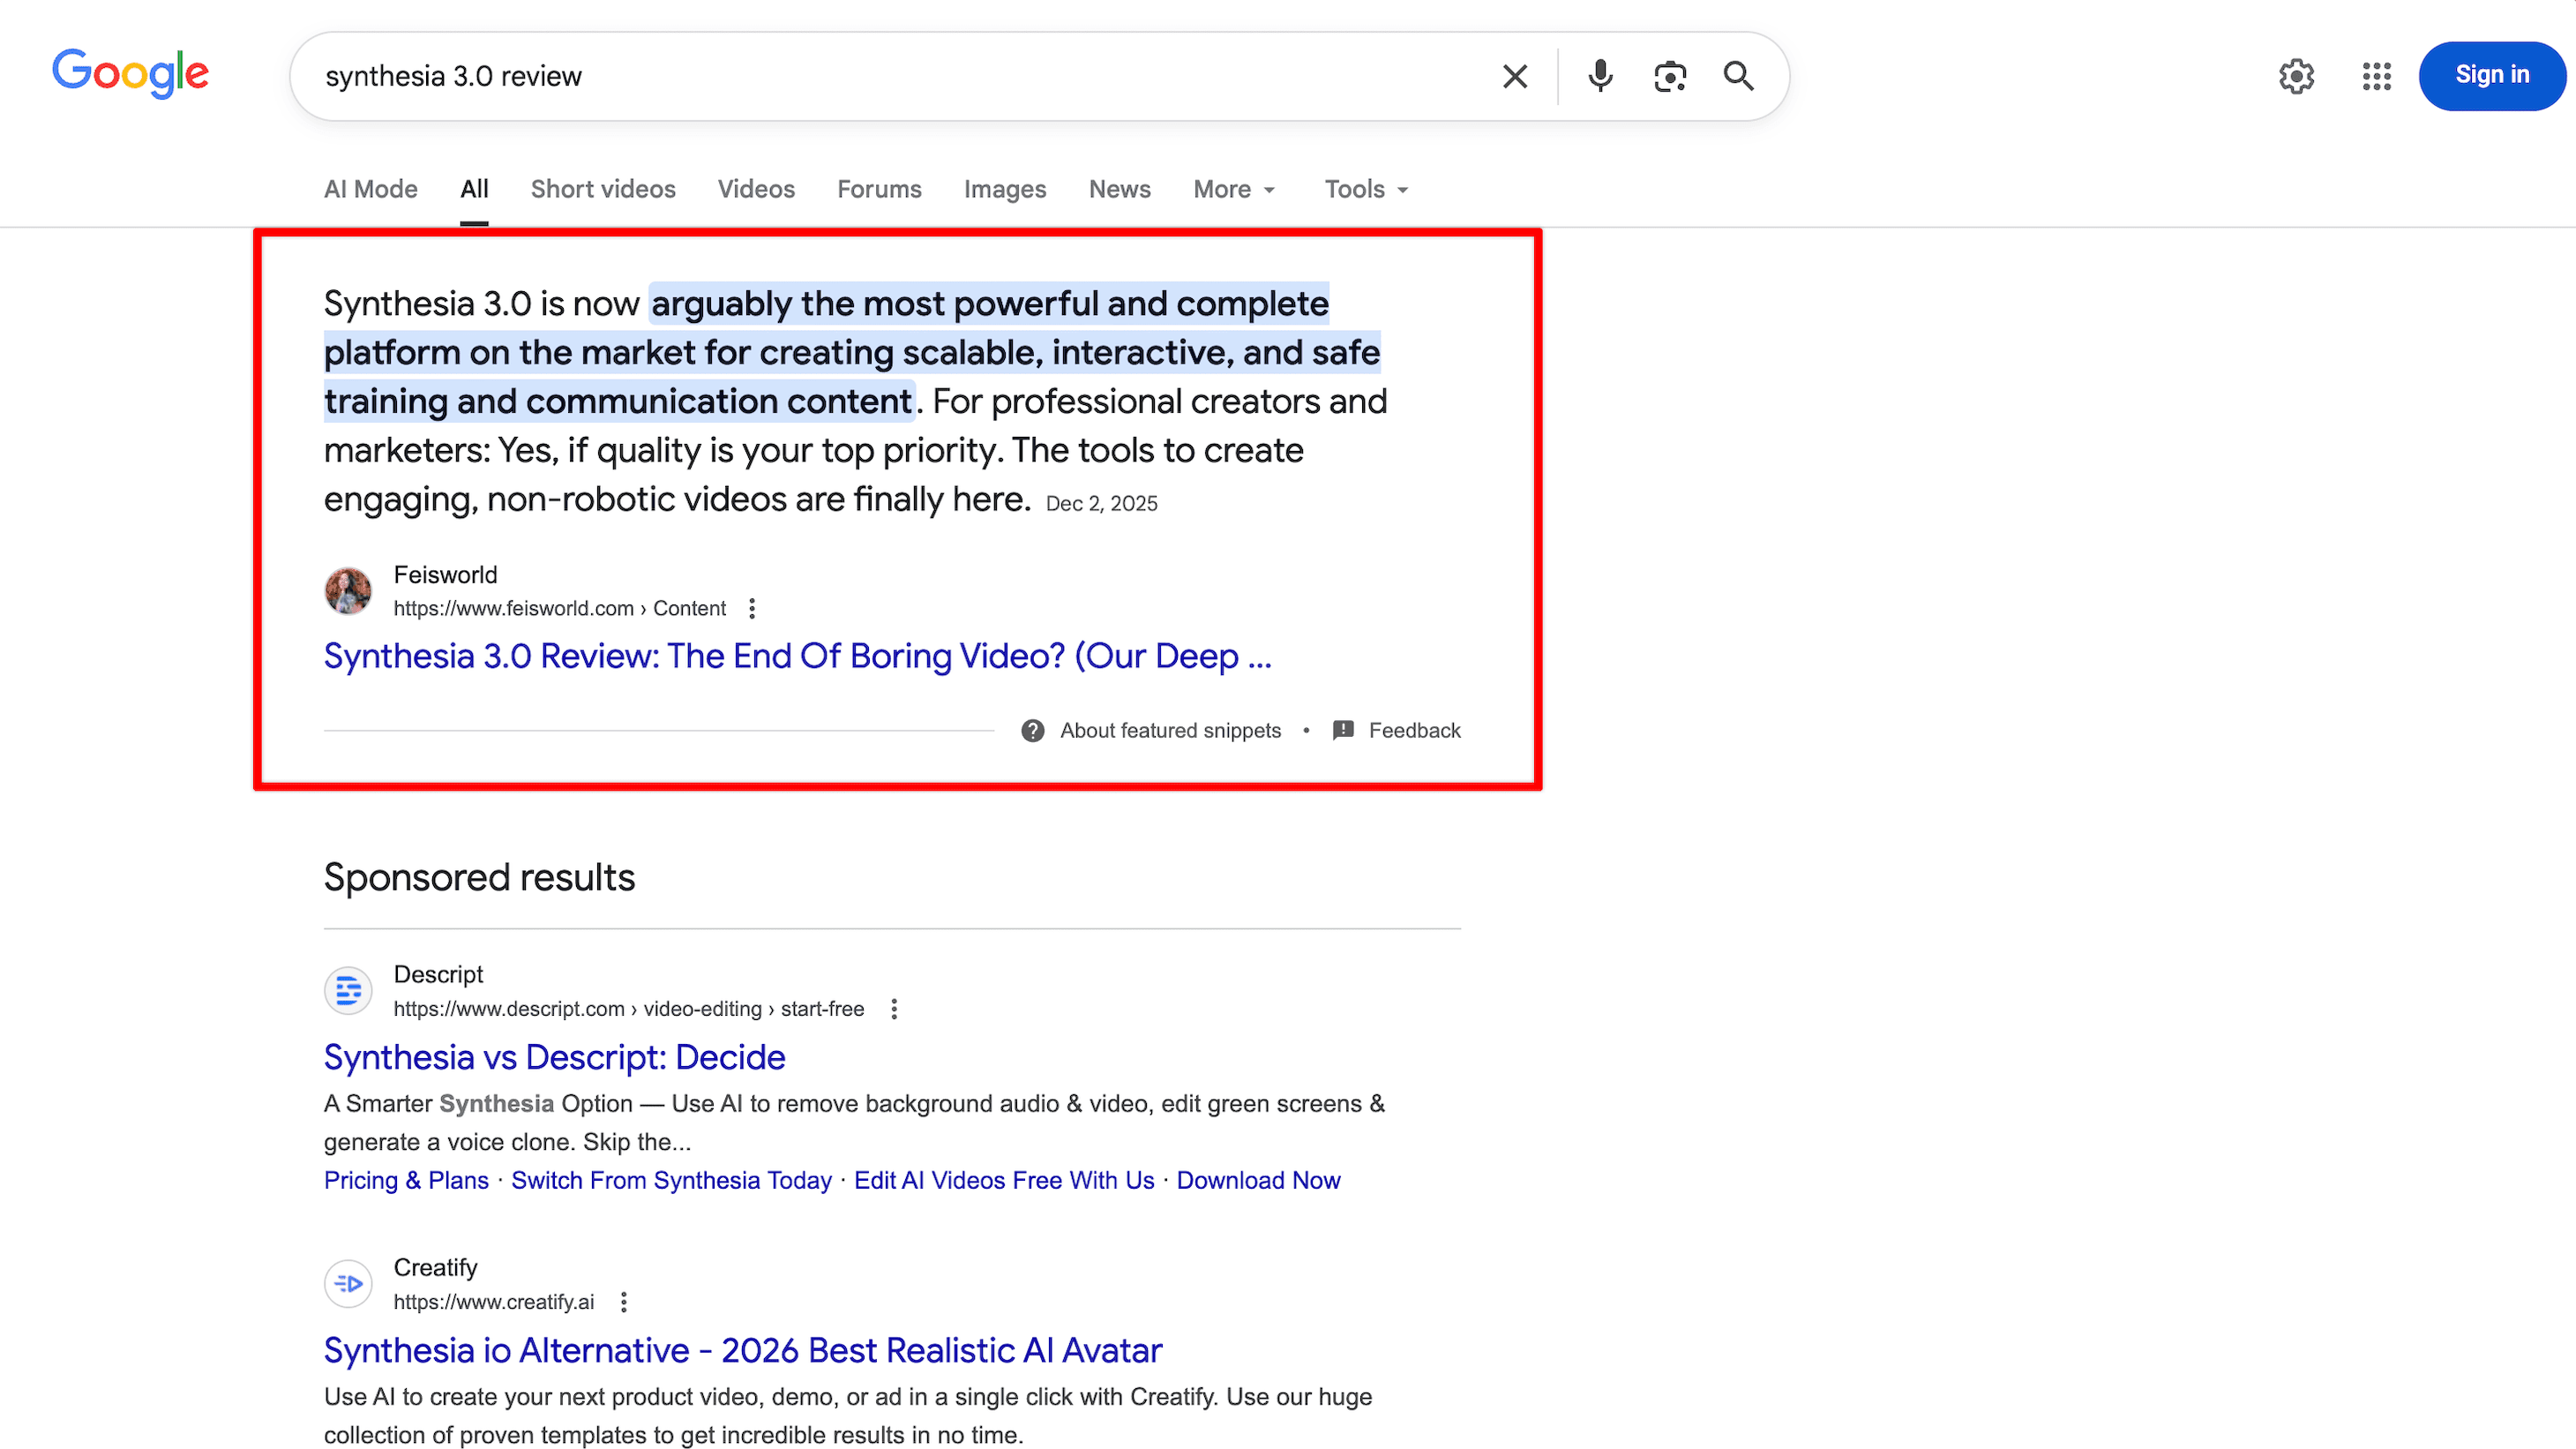Open options menu beside creatify.ai URL
Viewport: 2576px width, 1449px height.
pyautogui.click(x=623, y=1302)
